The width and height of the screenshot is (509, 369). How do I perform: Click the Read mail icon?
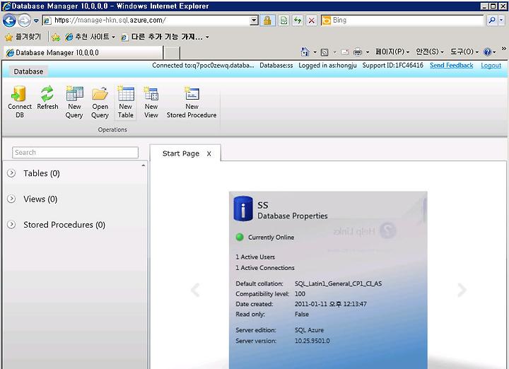coord(345,52)
